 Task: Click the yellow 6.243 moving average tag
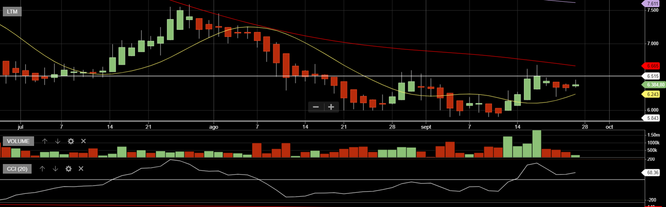(651, 94)
